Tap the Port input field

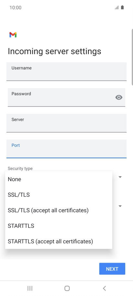click(x=66, y=149)
